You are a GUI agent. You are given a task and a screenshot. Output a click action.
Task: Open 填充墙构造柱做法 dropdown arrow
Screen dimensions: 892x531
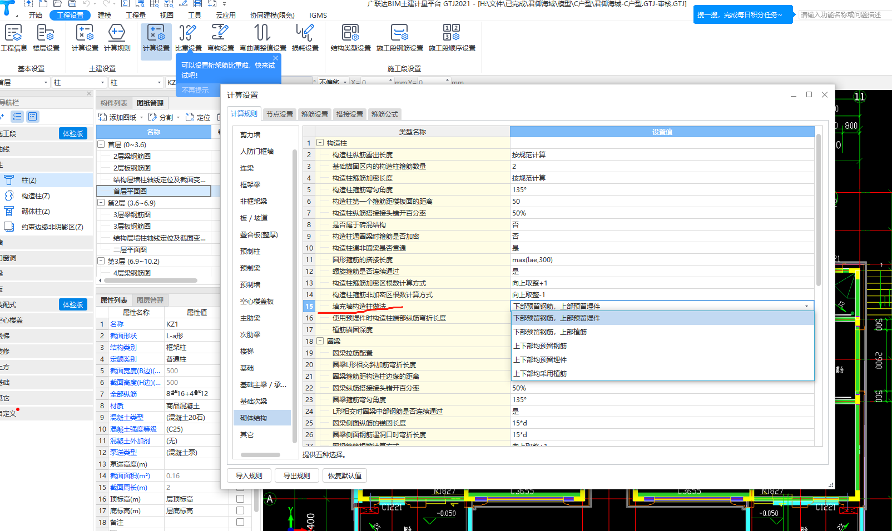click(x=807, y=307)
